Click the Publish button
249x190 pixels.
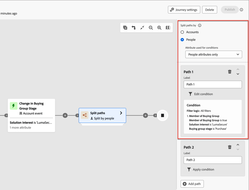tap(230, 10)
